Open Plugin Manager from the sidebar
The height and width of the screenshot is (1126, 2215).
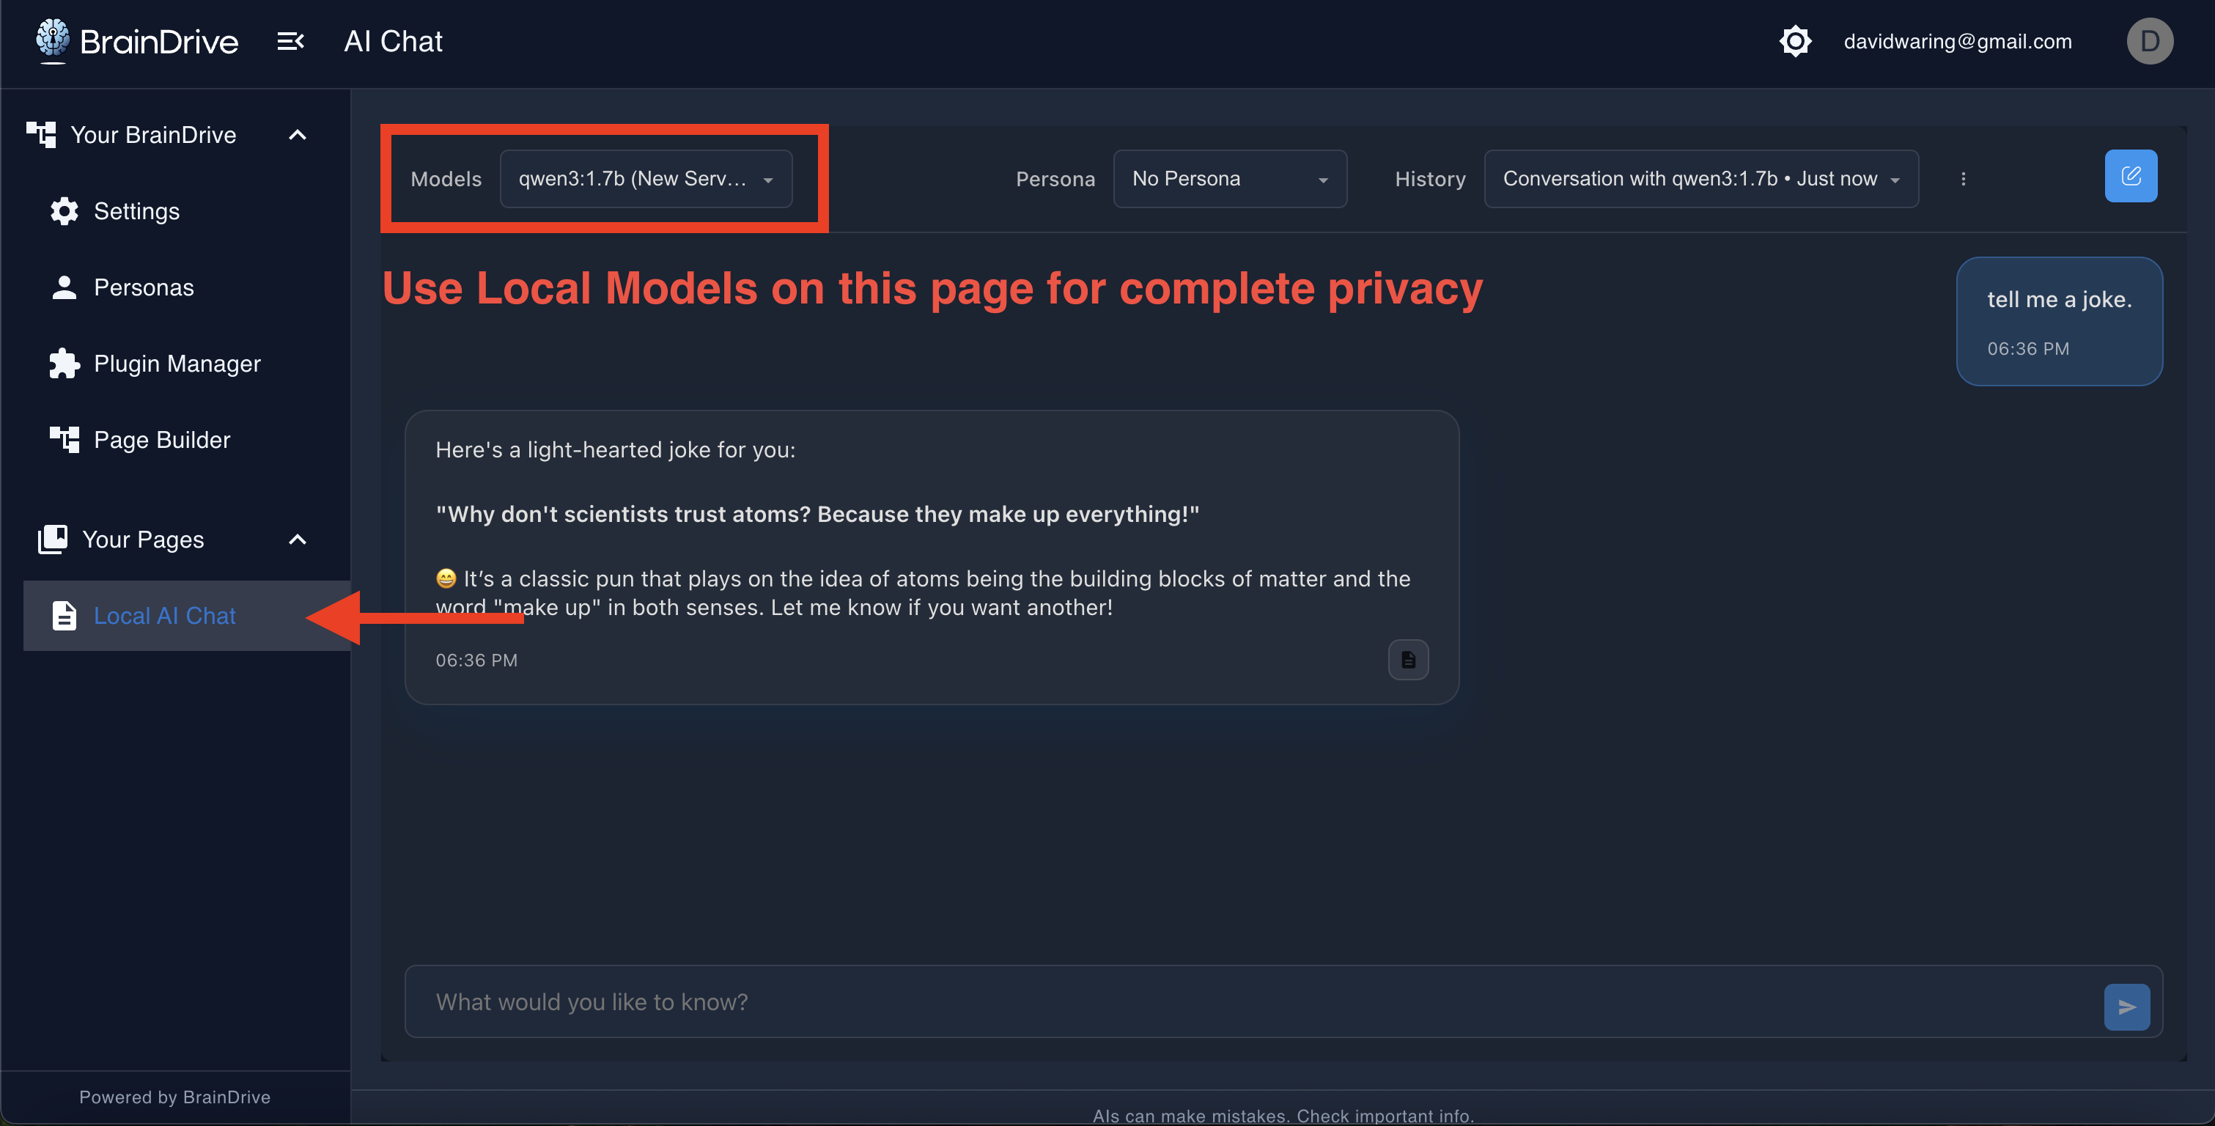point(176,364)
